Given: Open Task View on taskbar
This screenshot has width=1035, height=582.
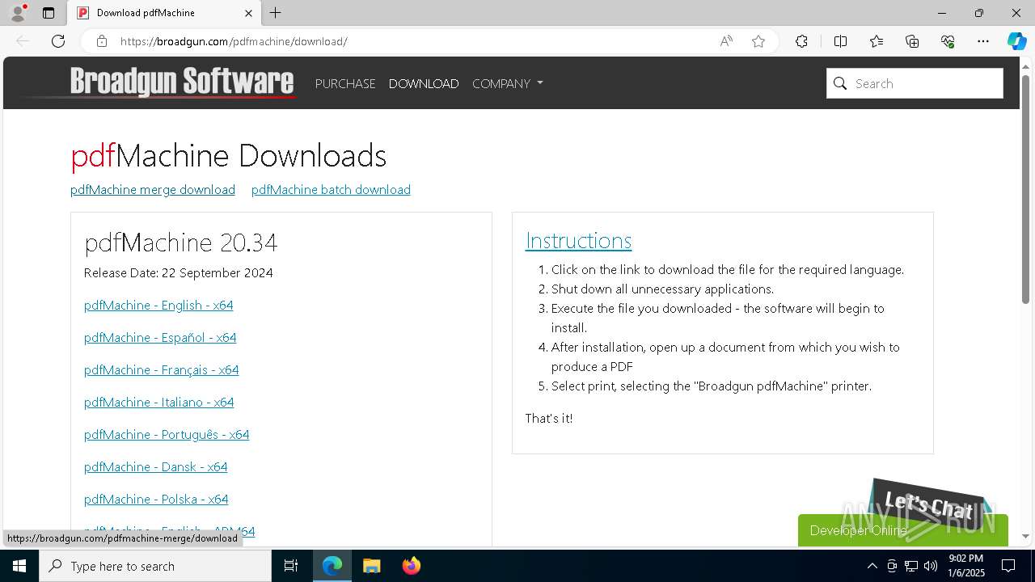Looking at the screenshot, I should click(x=291, y=566).
